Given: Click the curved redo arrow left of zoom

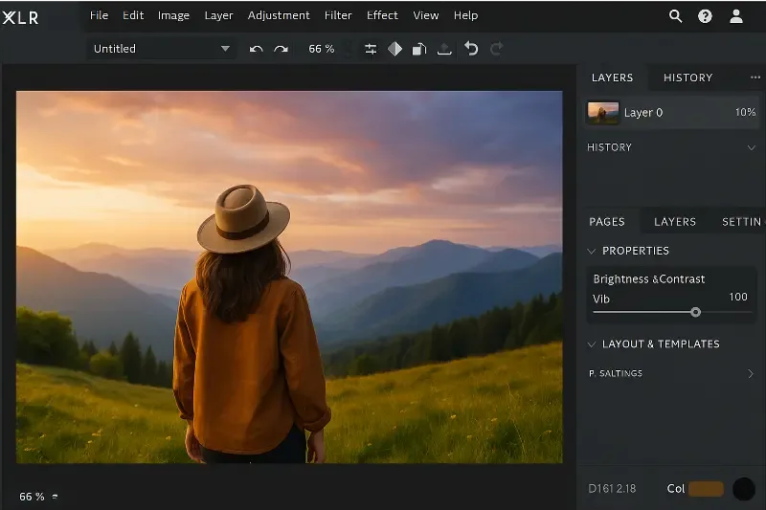Looking at the screenshot, I should [x=281, y=49].
